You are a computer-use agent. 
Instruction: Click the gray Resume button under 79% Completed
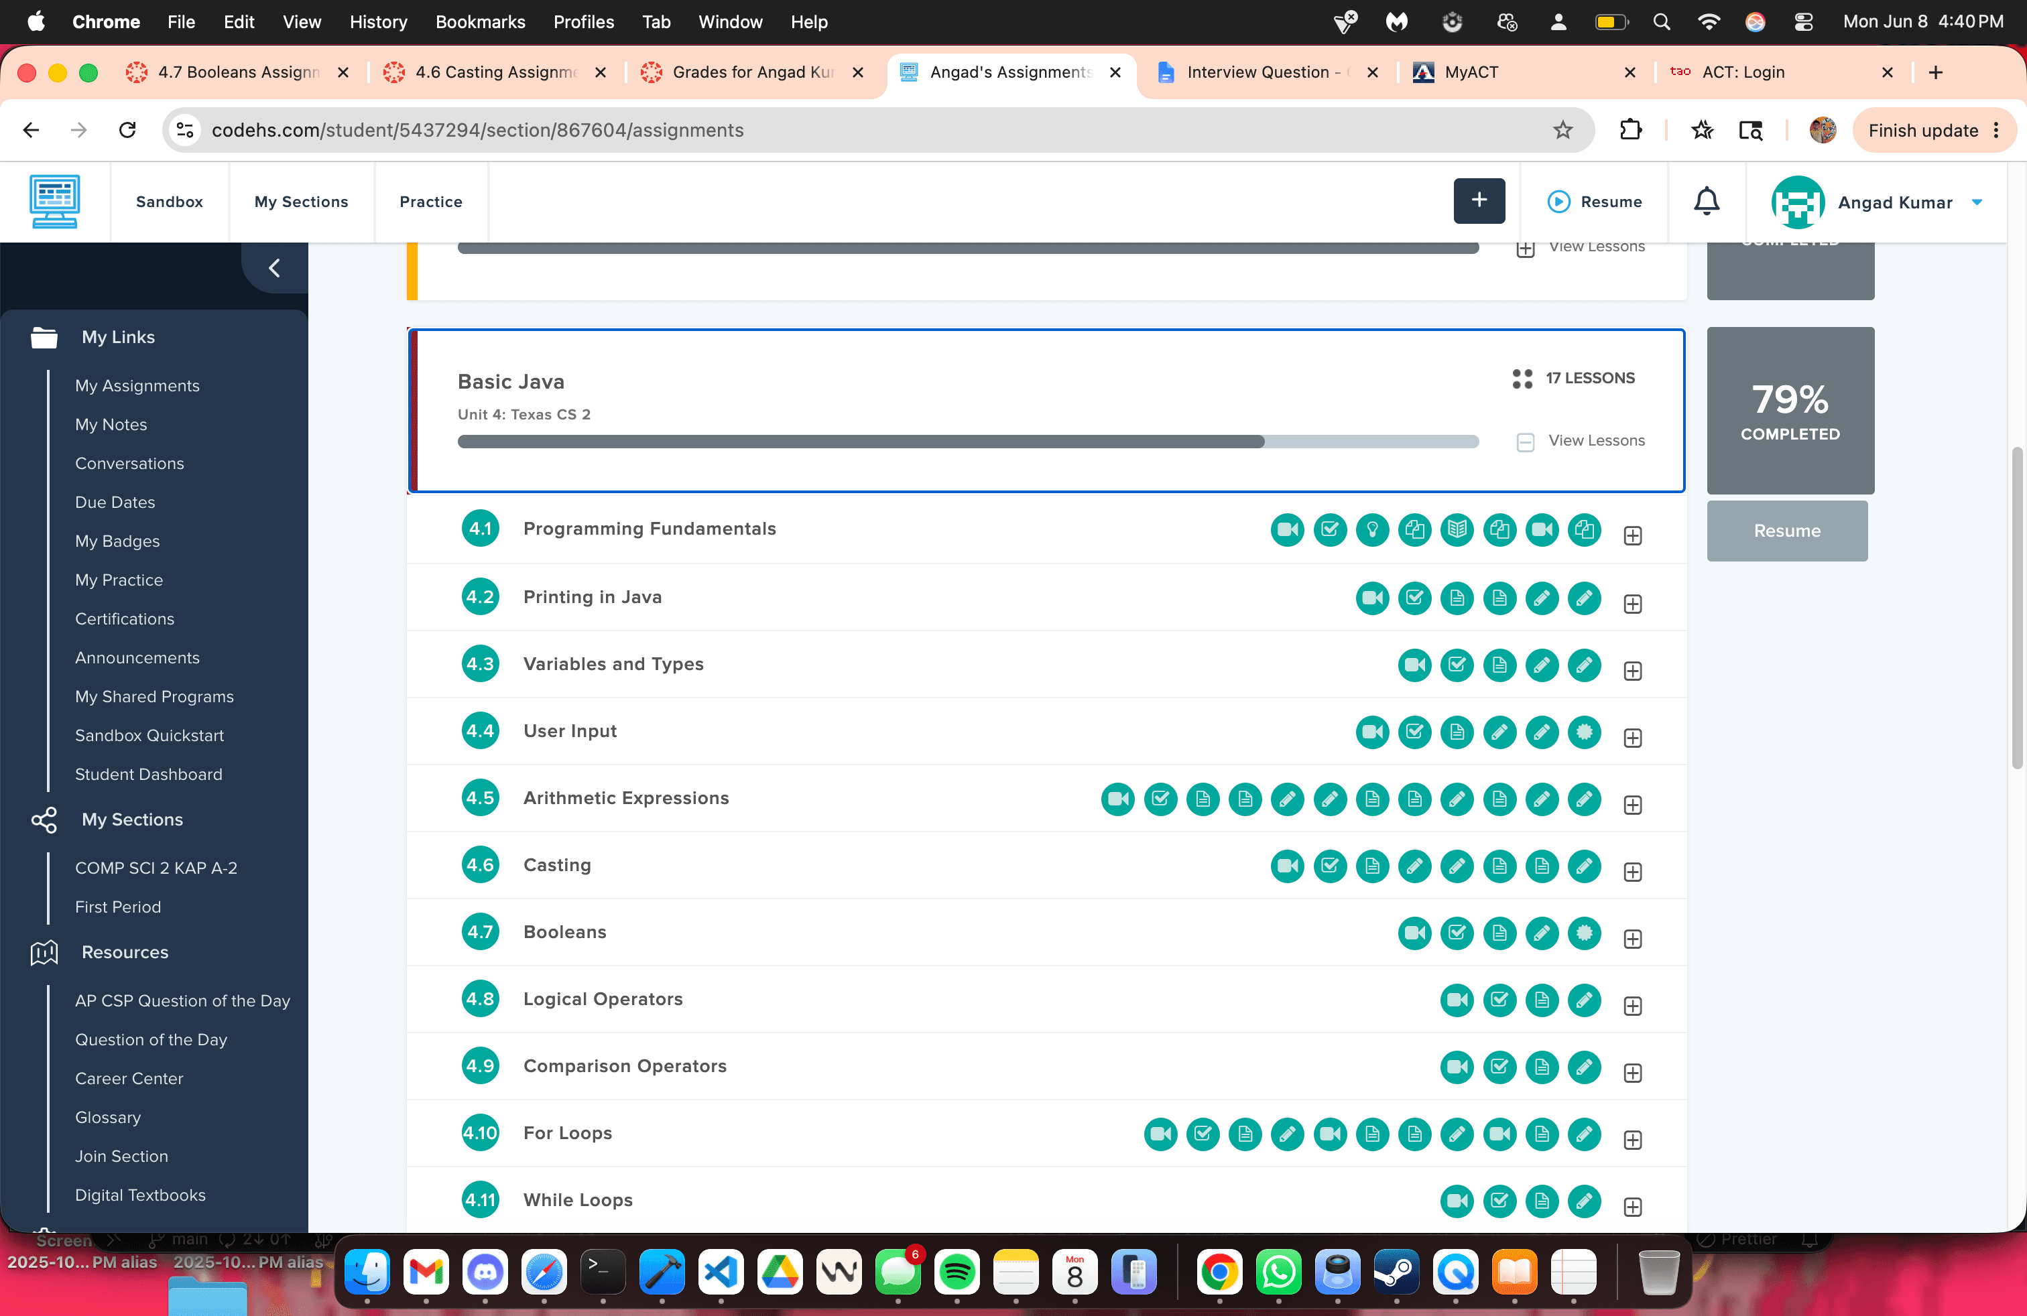(x=1787, y=531)
